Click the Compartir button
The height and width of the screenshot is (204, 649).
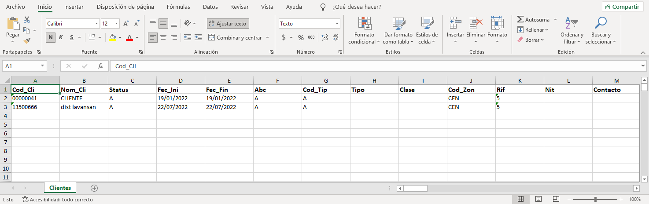pyautogui.click(x=623, y=7)
